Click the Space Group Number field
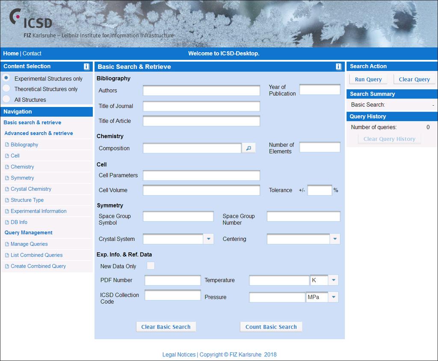 (304, 216)
